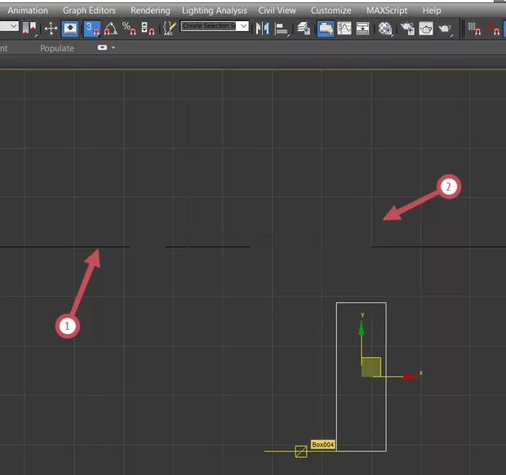506x475 pixels.
Task: Select the Mirror tool icon
Action: [x=263, y=28]
